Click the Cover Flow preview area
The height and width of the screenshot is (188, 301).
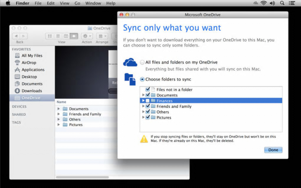86,72
